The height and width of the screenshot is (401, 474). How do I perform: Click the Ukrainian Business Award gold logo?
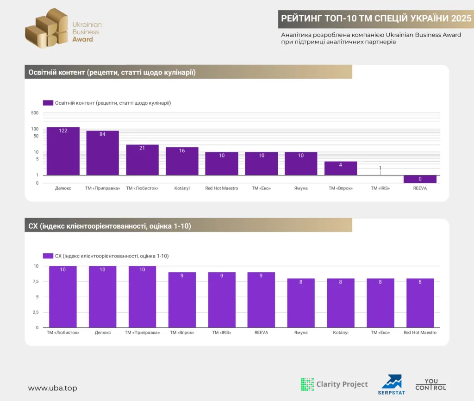pos(63,28)
